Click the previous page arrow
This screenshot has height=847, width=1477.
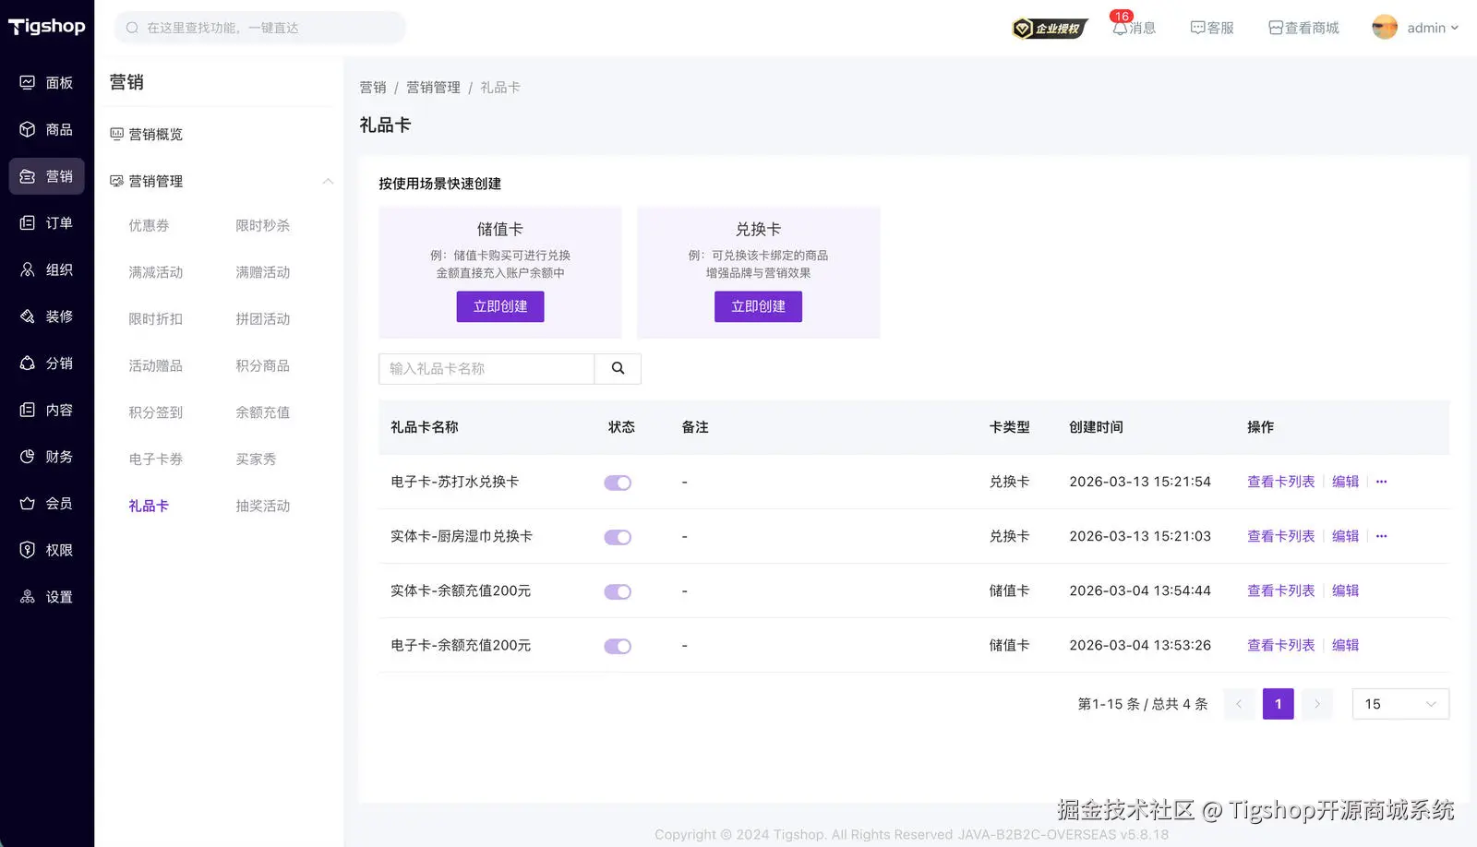coord(1239,704)
